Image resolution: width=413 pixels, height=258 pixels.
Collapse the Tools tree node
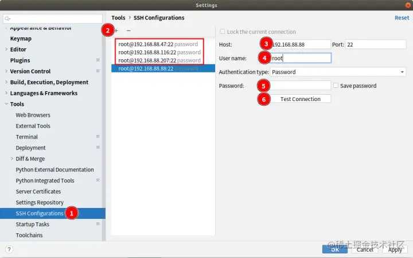pos(6,104)
